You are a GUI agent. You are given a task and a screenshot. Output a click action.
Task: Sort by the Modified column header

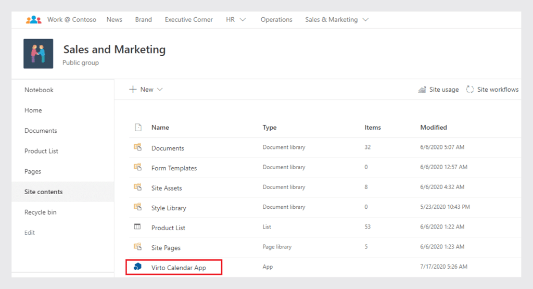[434, 128]
